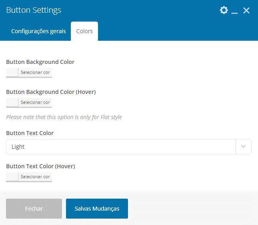Expand the chevron arrow of Text Color select
The image size is (258, 225).
[243, 147]
